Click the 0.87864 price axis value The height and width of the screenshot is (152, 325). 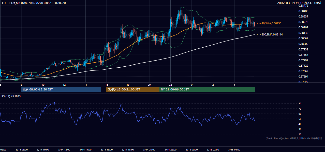point(303,55)
